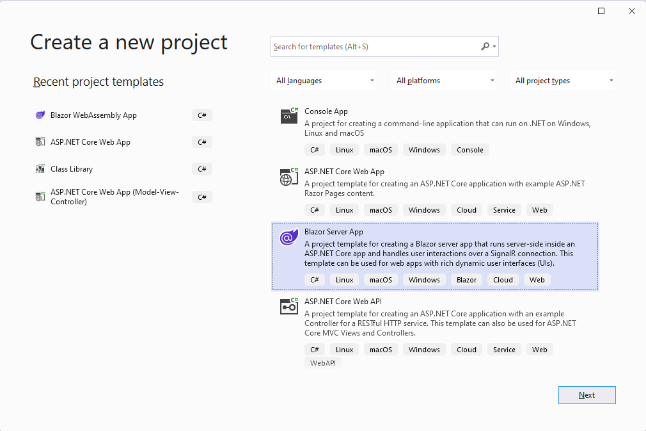
Task: Click the search magnifier icon
Action: click(485, 47)
